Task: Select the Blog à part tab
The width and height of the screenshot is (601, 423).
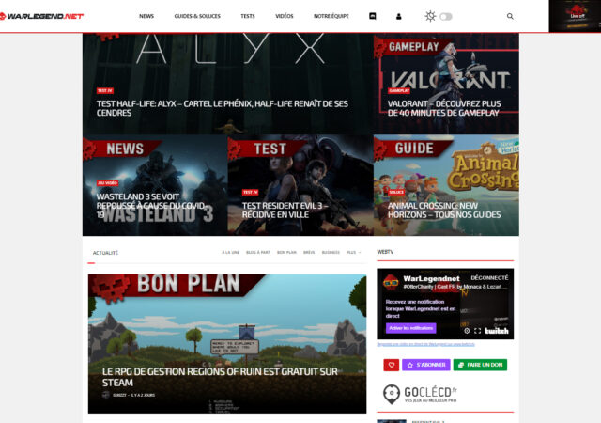Action: [259, 253]
